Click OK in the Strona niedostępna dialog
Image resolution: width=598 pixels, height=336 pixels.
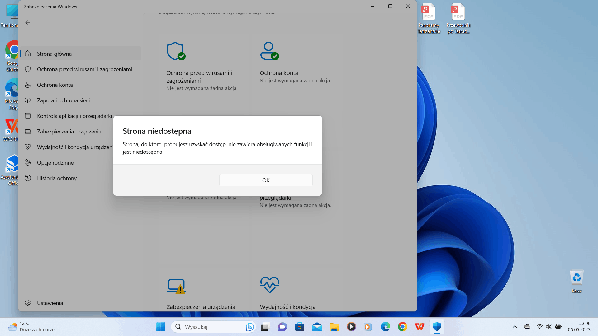point(266,180)
